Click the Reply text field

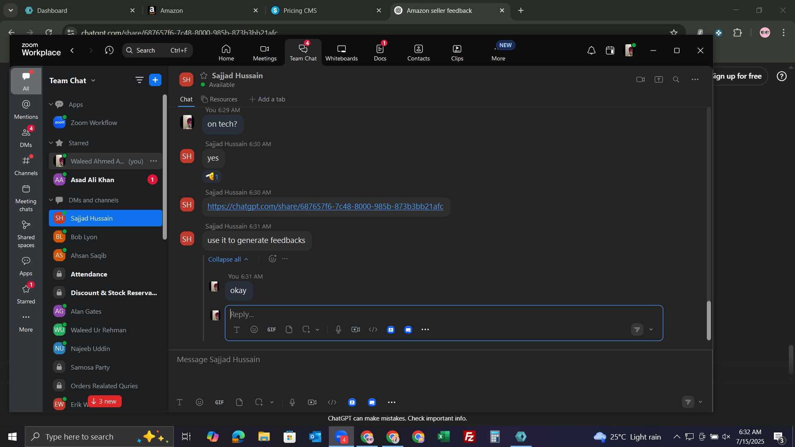[x=444, y=314]
